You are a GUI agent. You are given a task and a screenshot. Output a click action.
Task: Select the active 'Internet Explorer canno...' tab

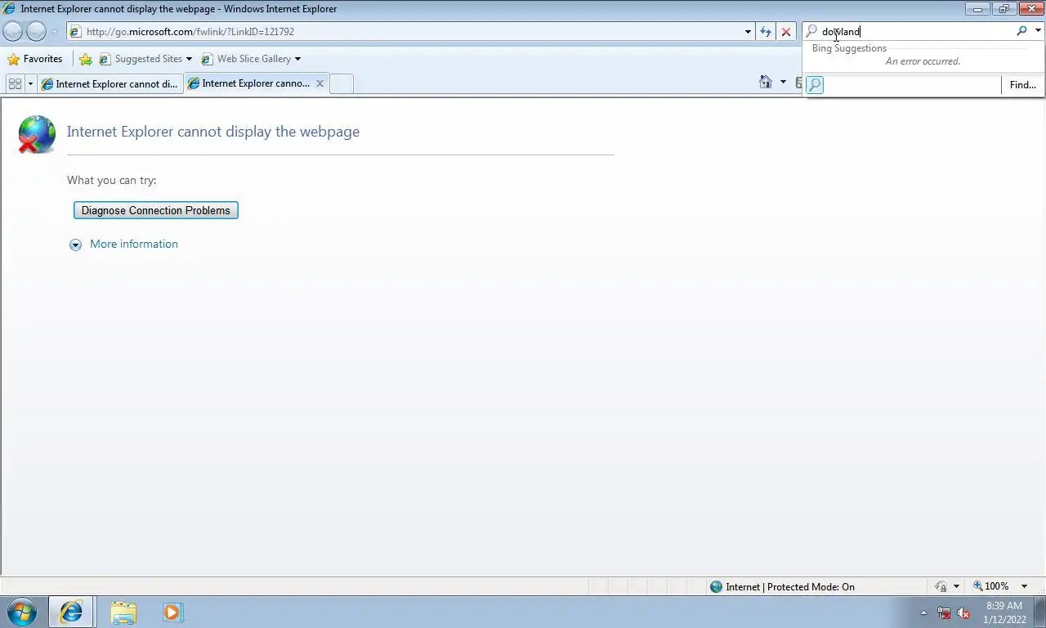point(249,83)
